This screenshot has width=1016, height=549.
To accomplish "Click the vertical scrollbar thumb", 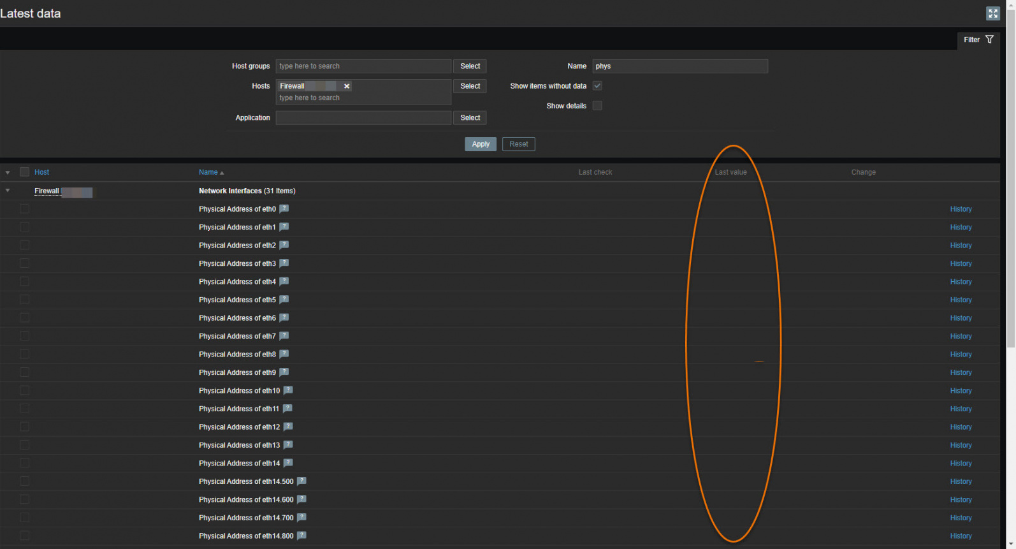I will [x=1010, y=179].
